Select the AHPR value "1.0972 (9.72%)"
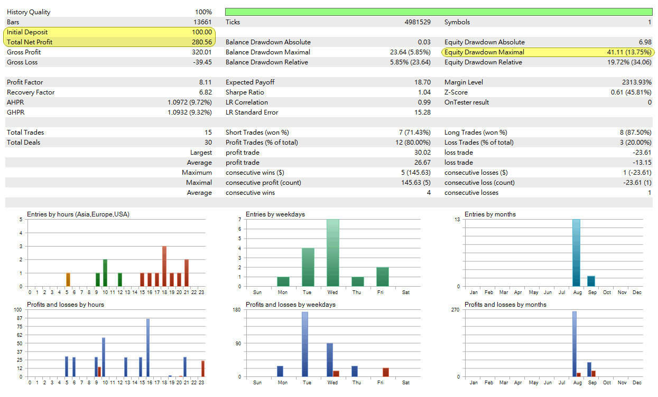This screenshot has height=397, width=658. pos(190,102)
